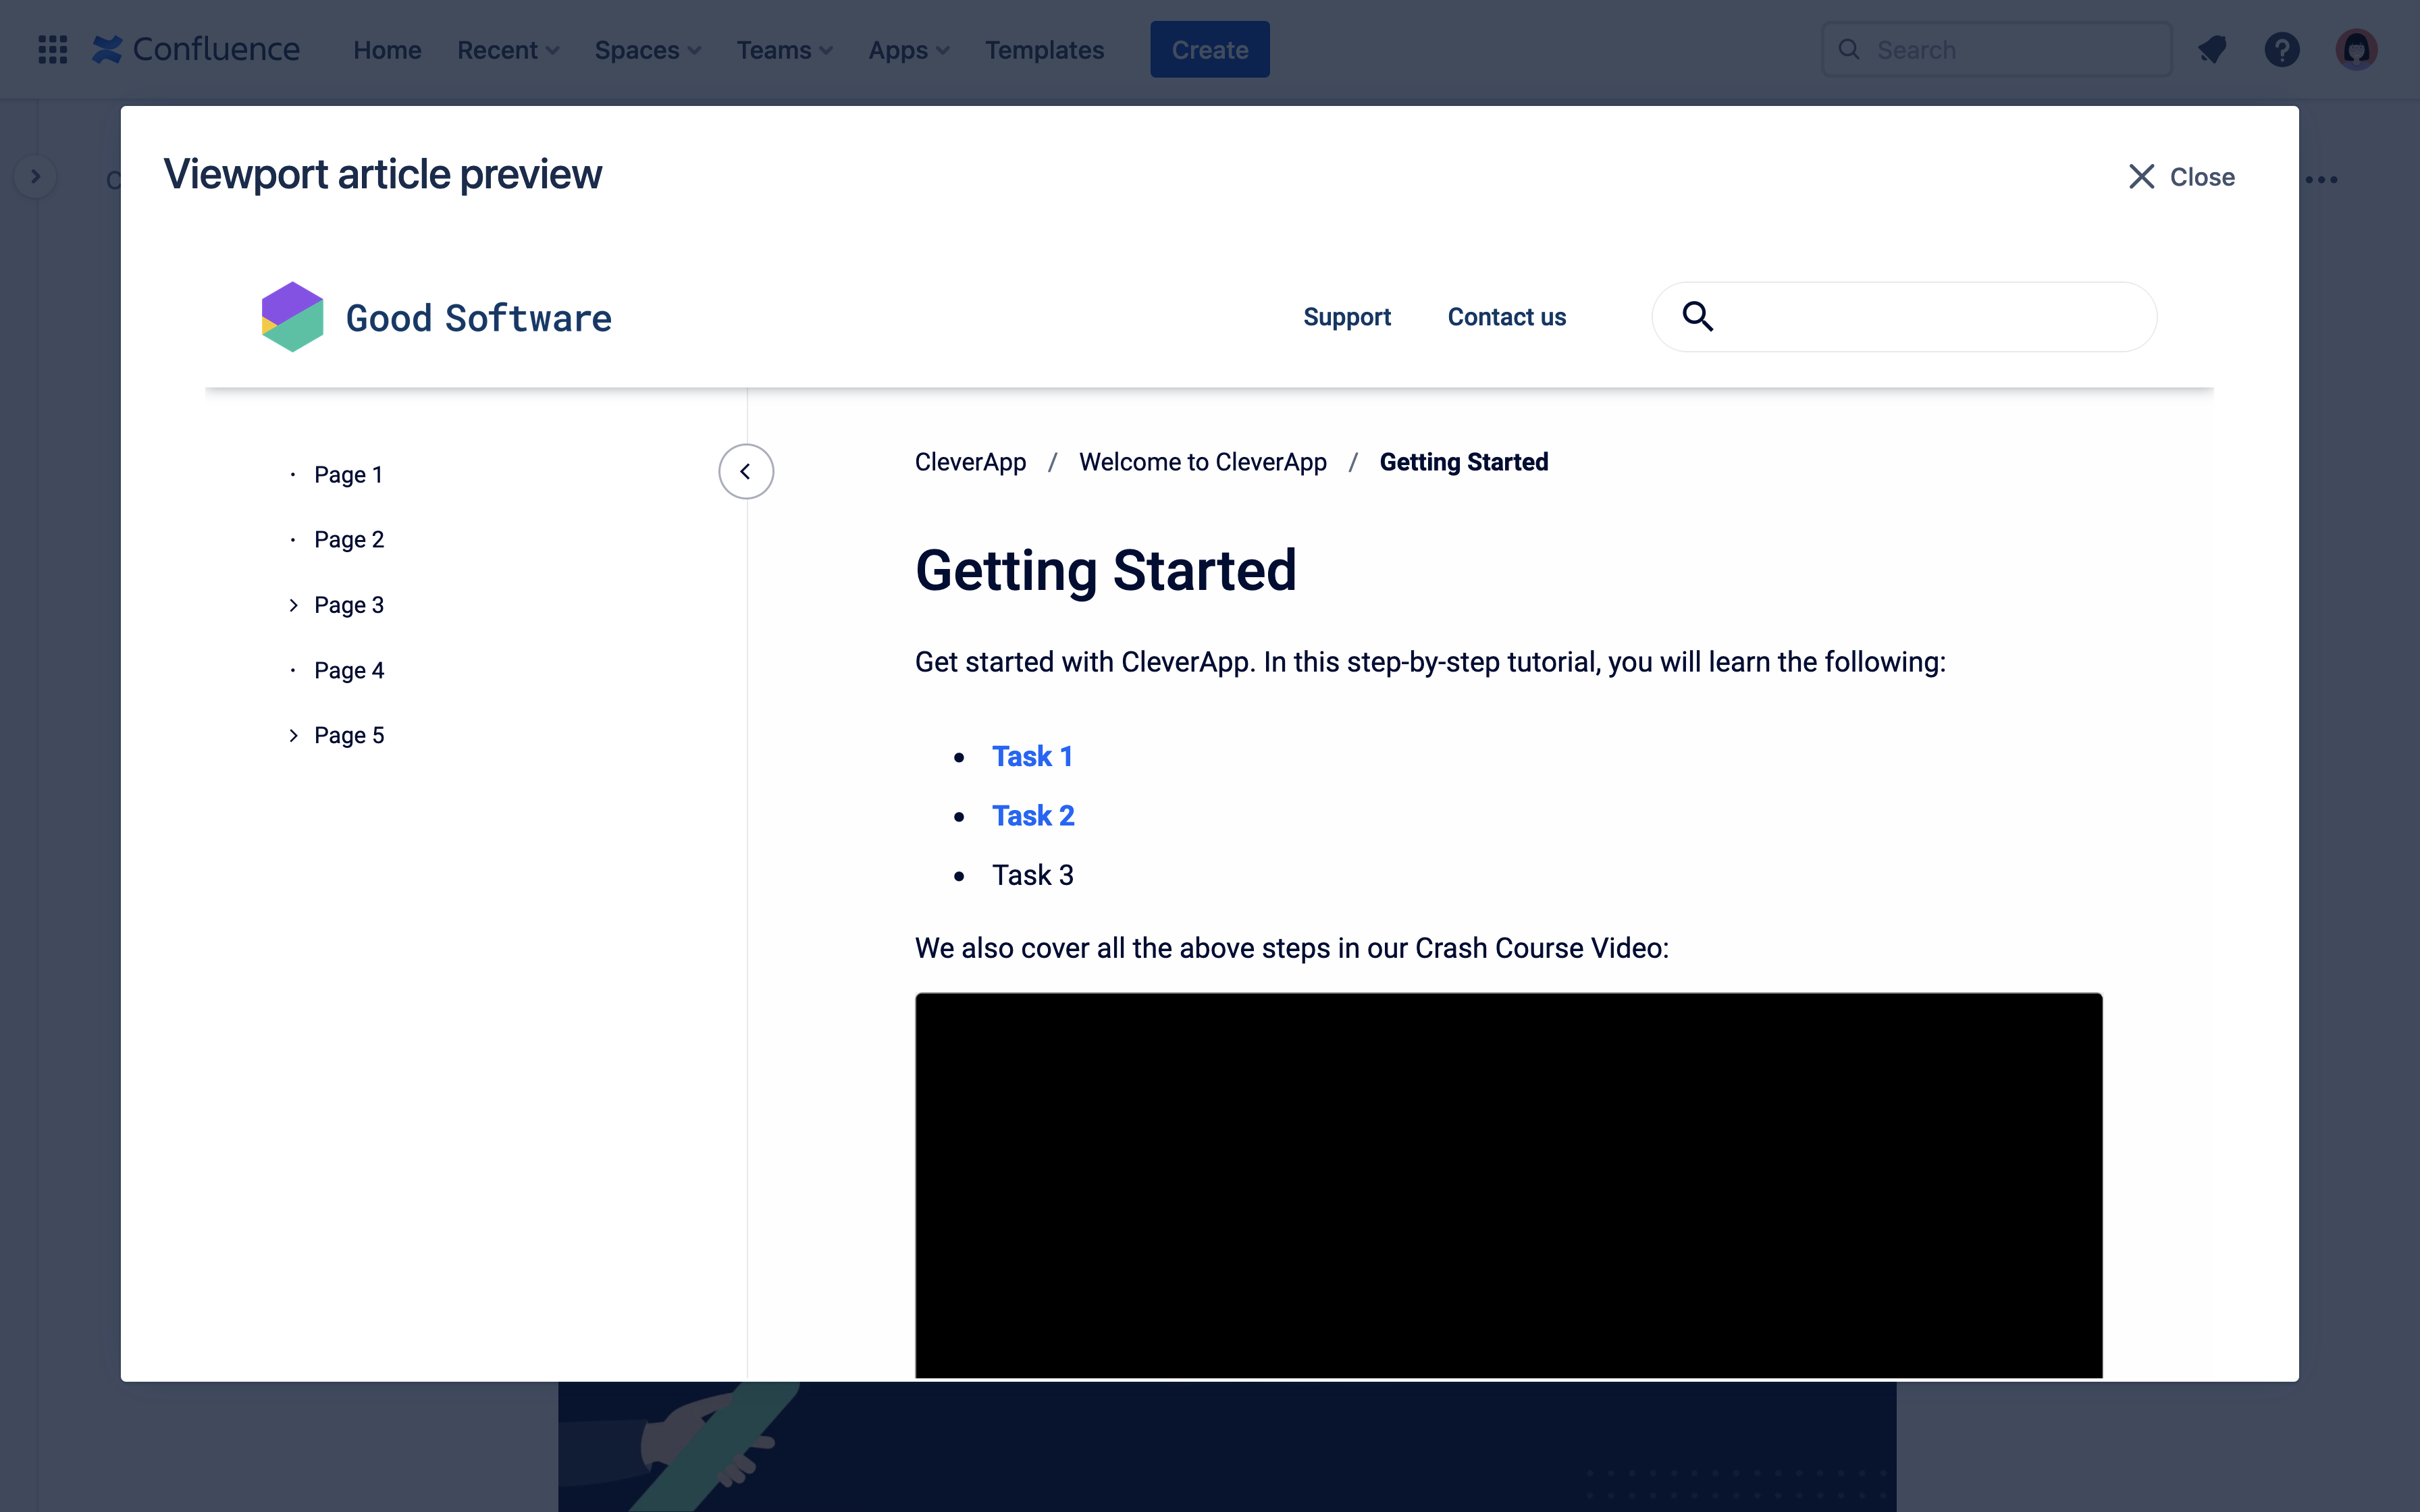Click the Home menu item
Viewport: 2420px width, 1512px height.
(x=387, y=49)
